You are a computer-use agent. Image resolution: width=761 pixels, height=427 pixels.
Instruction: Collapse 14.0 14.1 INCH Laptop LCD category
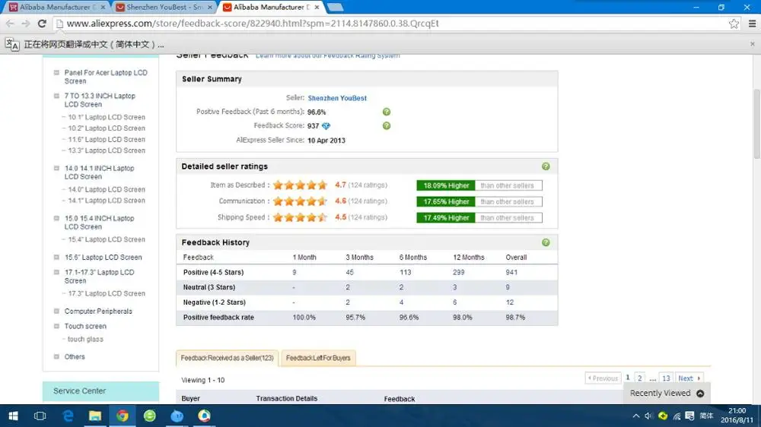[56, 168]
